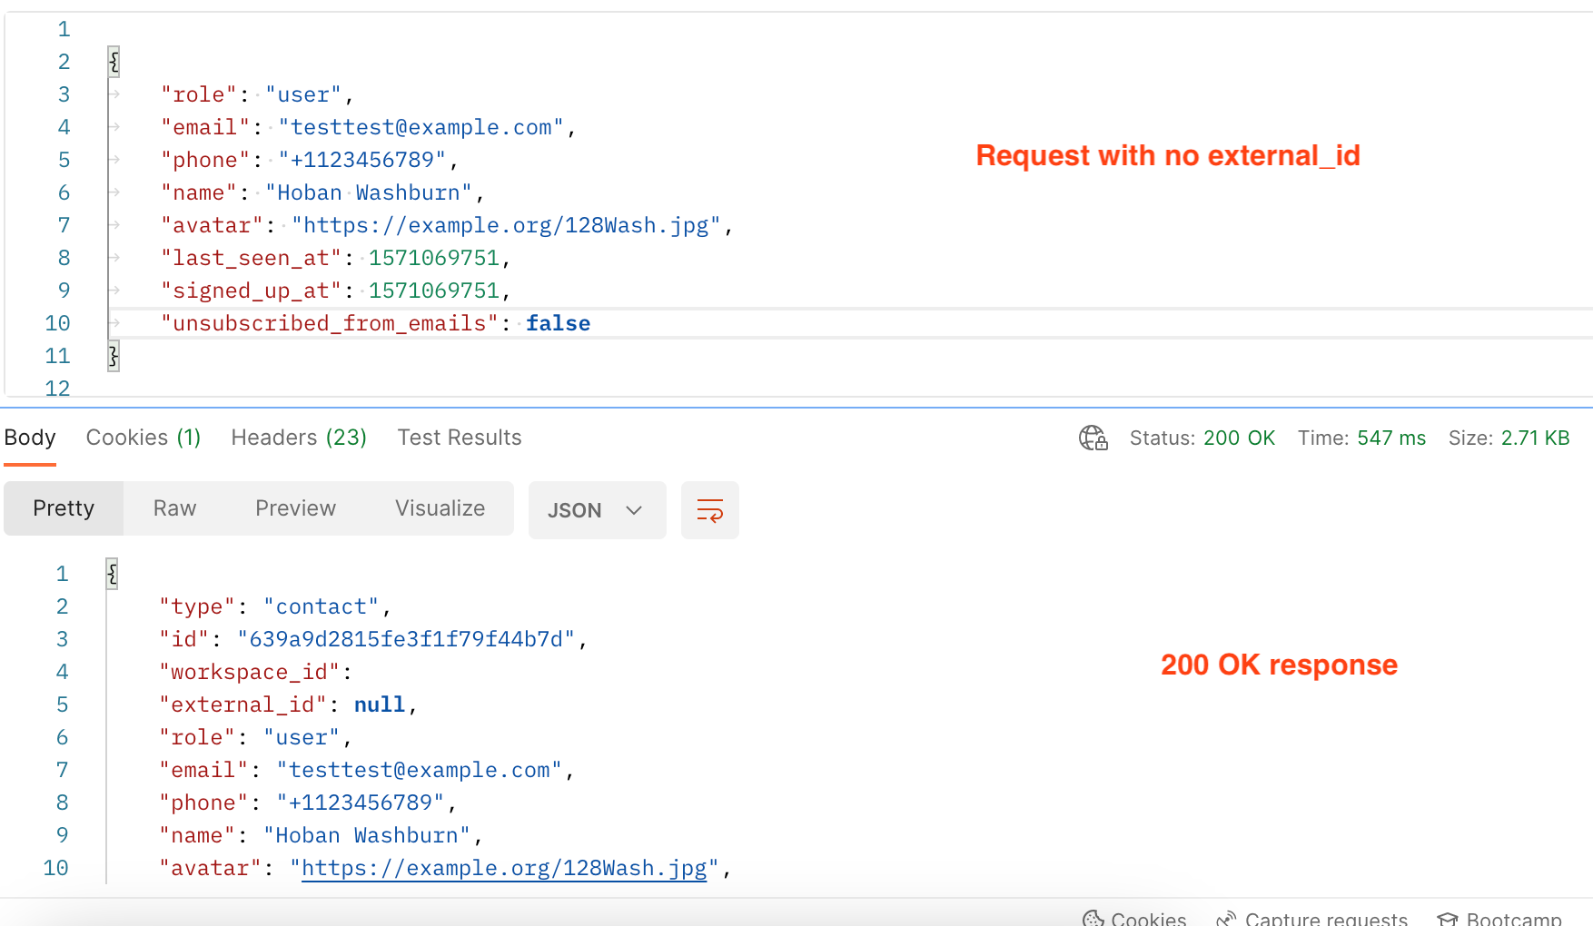Click the Status: 200 OK indicator
1593x926 pixels.
1202,438
